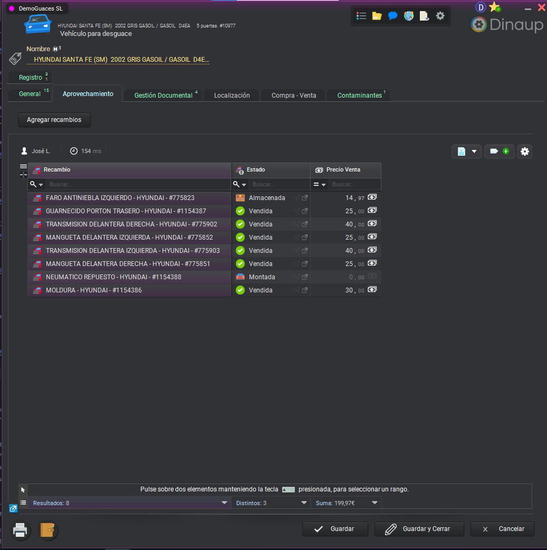The height and width of the screenshot is (550, 547).
Task: Open the blue chat bubble icon
Action: click(x=392, y=16)
